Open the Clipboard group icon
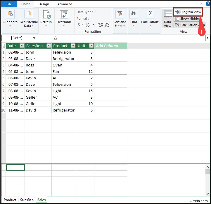211x204 pixels. point(10,14)
